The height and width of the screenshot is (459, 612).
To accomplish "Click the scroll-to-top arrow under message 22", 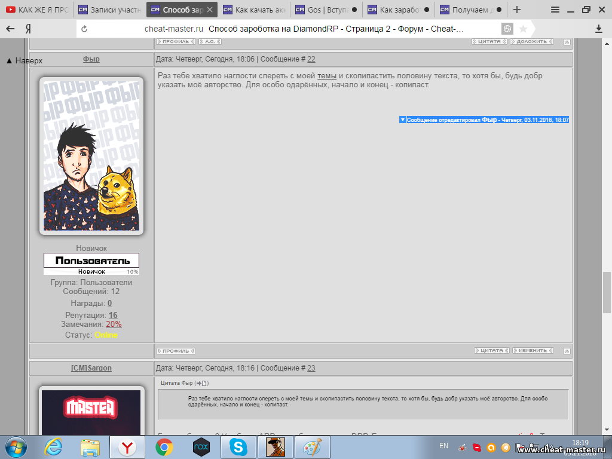I will point(567,351).
